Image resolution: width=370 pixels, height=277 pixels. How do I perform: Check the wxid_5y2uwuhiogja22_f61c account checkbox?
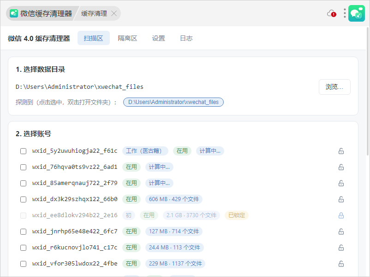(24, 151)
